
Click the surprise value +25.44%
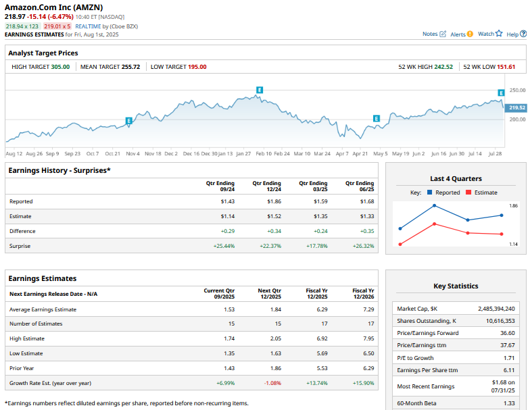[x=224, y=247]
